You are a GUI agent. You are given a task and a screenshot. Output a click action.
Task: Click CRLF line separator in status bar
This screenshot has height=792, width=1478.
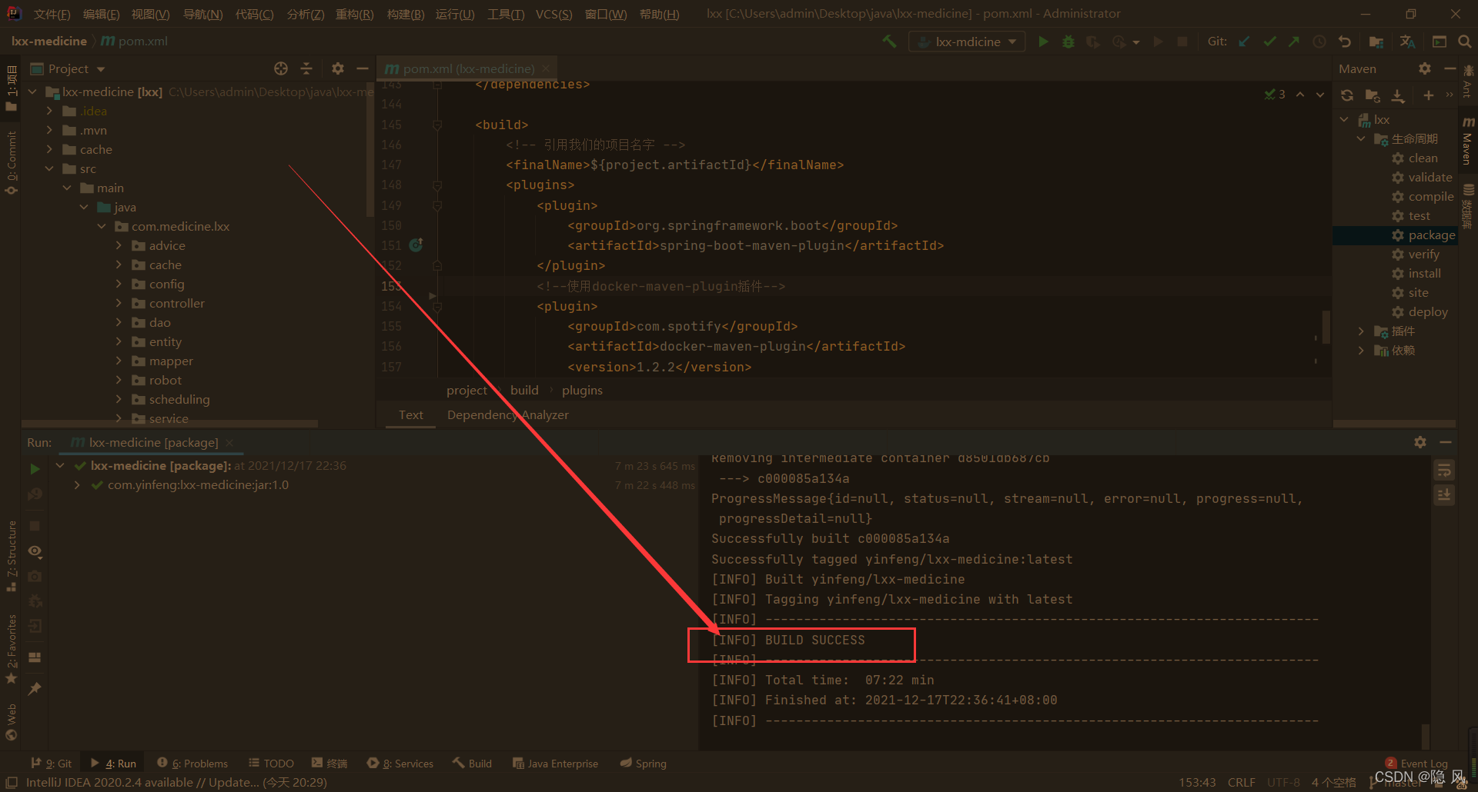pos(1241,782)
